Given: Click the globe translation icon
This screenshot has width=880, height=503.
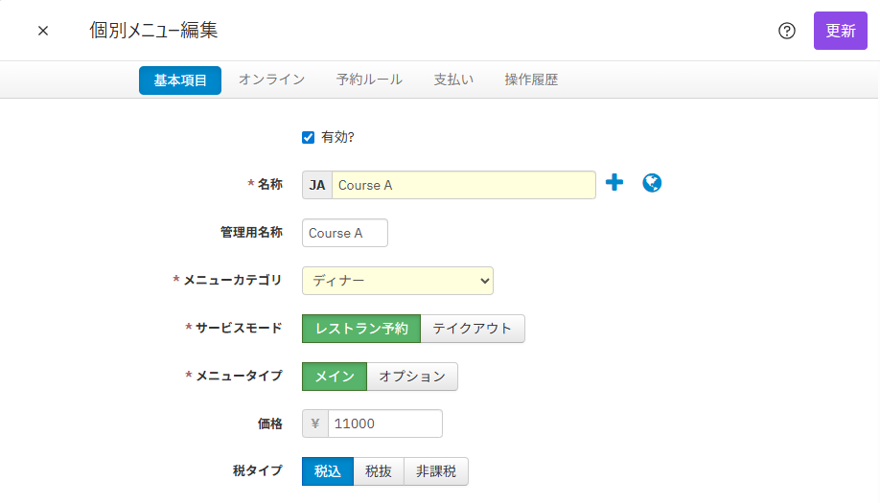Looking at the screenshot, I should 652,183.
